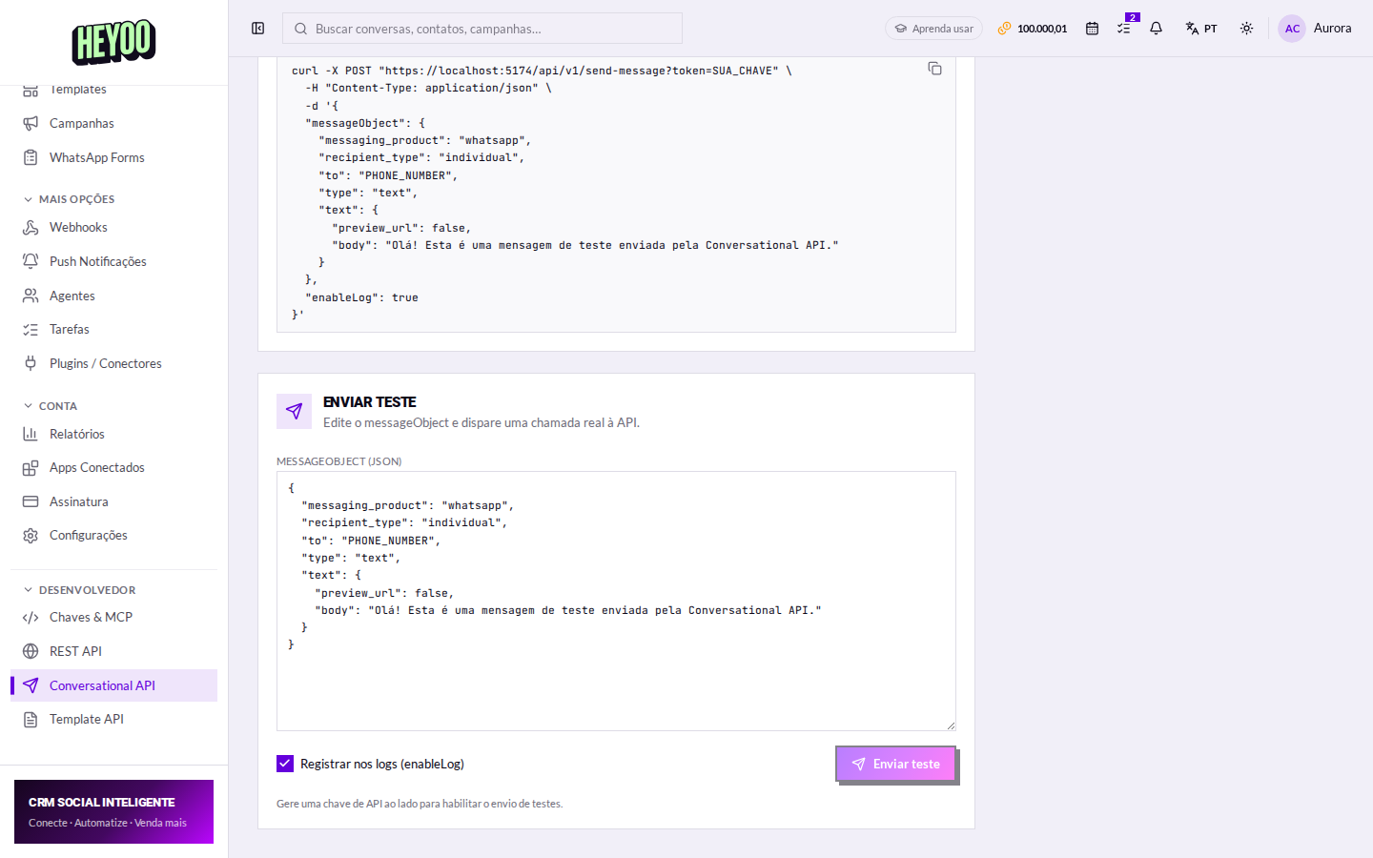Open Configurações page
This screenshot has width=1373, height=858.
[x=113, y=535]
